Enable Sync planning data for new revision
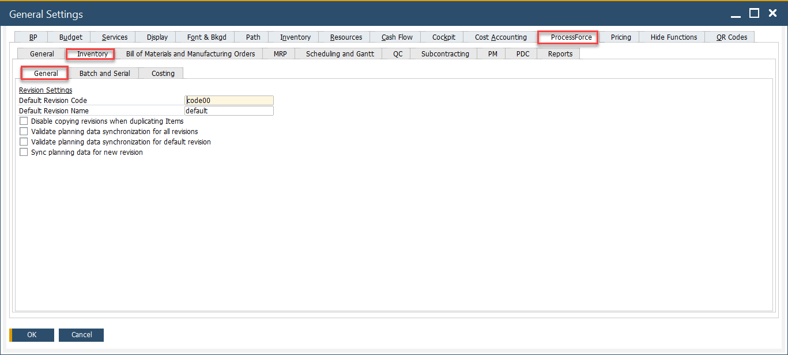 click(24, 152)
